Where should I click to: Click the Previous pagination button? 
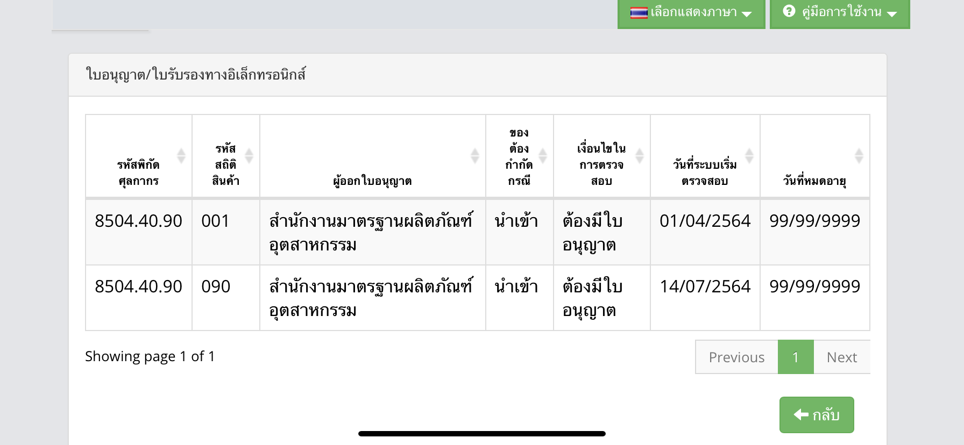pos(736,357)
